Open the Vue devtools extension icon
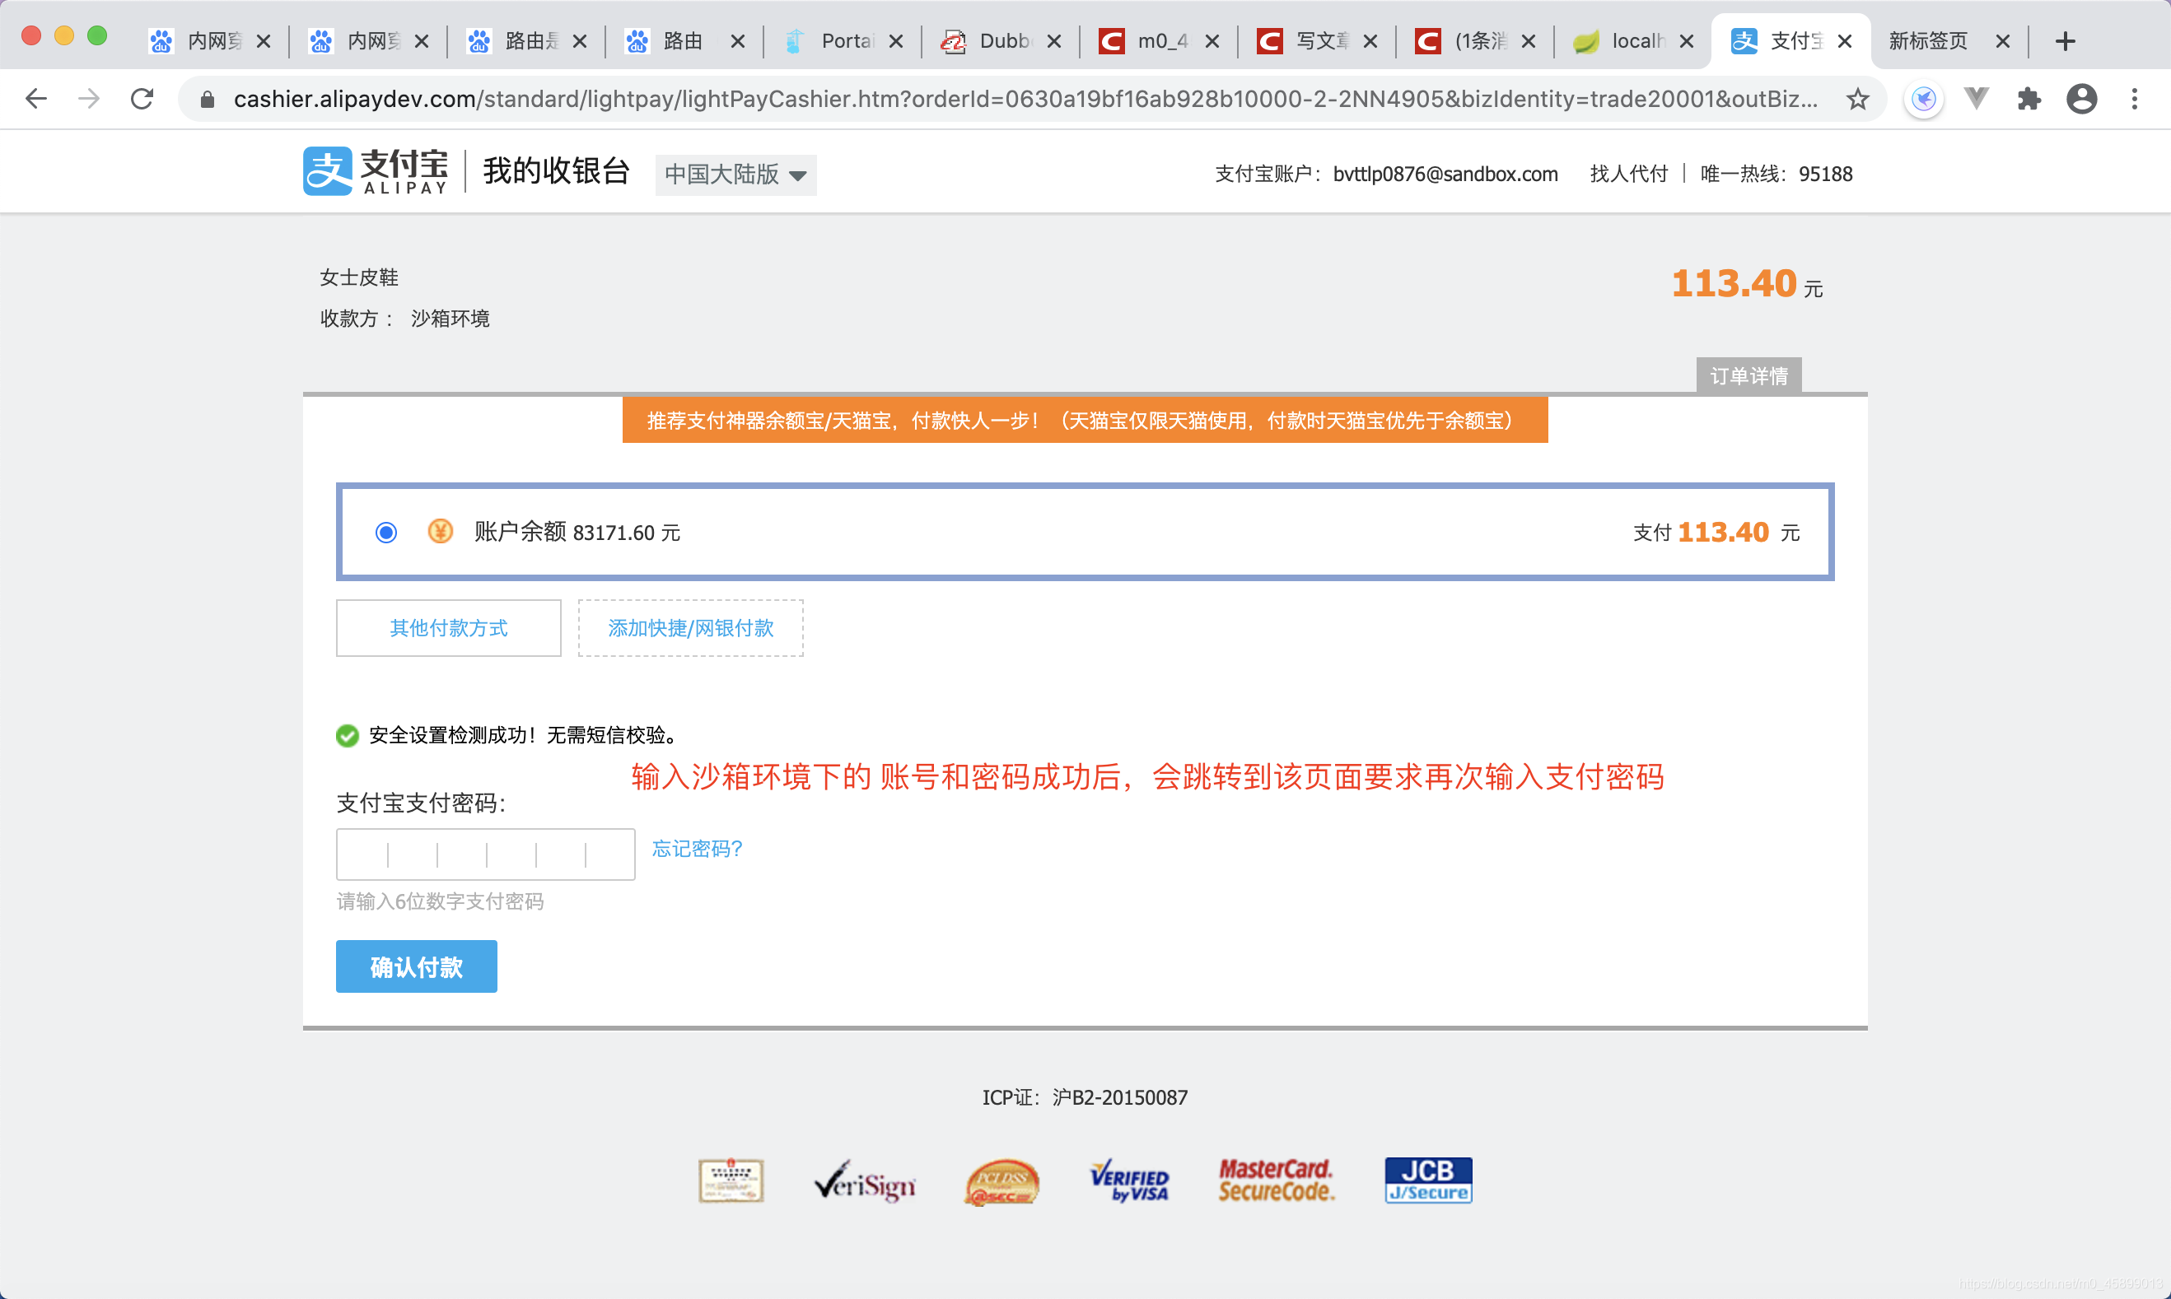The height and width of the screenshot is (1299, 2171). click(1977, 98)
